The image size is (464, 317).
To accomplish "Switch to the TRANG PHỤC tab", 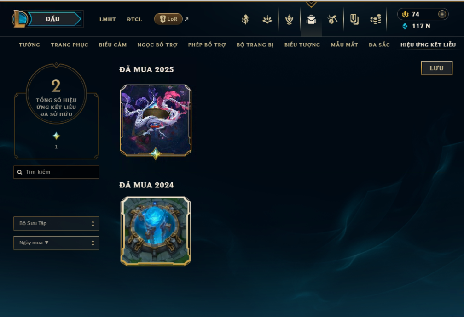I will coord(70,45).
